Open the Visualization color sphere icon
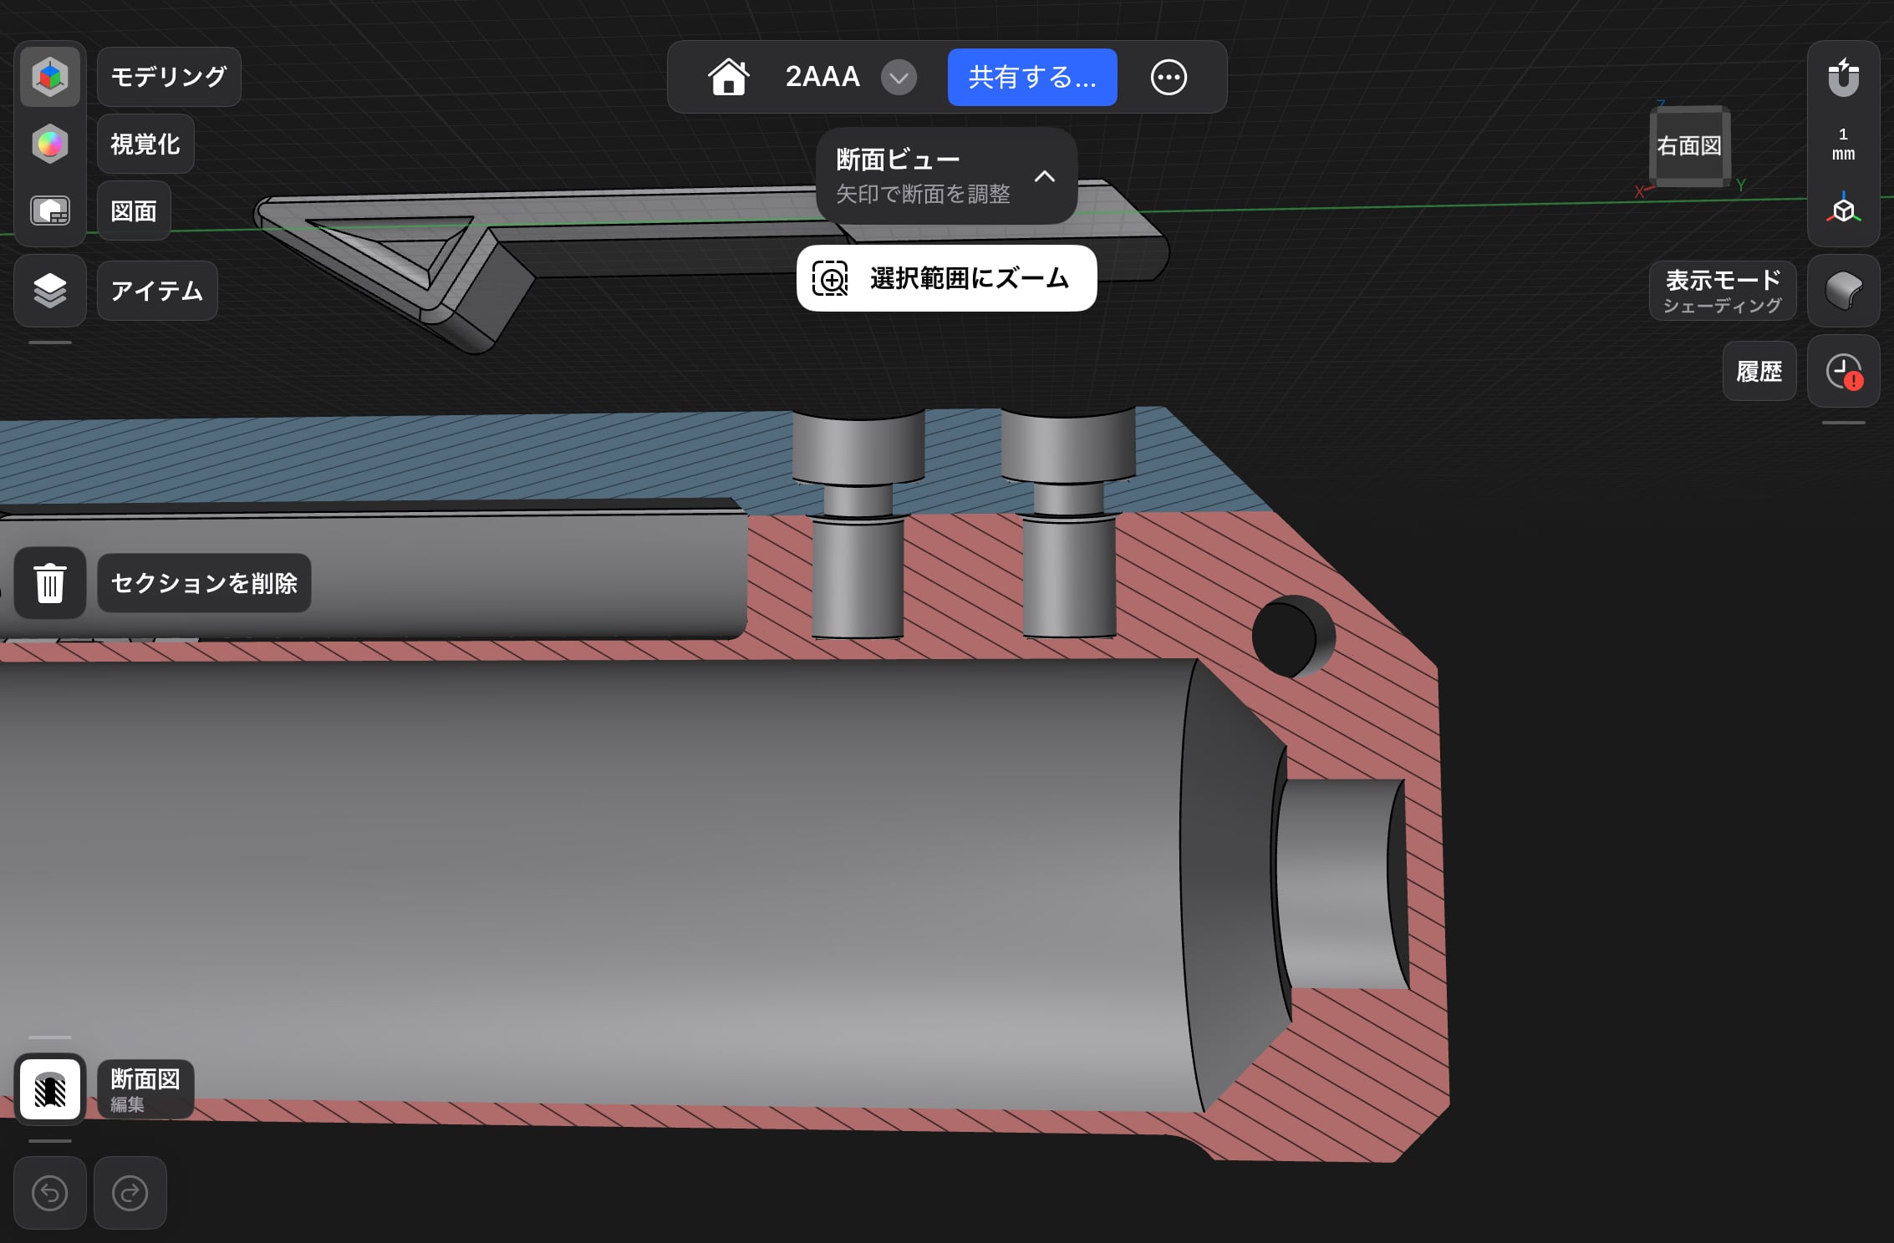 click(x=50, y=144)
